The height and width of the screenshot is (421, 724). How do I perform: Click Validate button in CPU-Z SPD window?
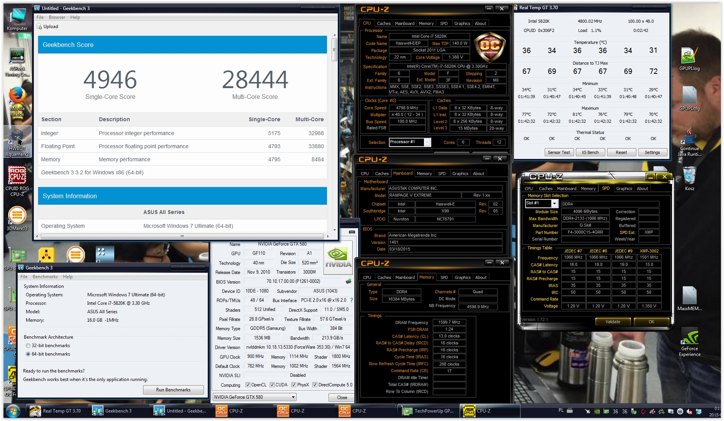[613, 322]
